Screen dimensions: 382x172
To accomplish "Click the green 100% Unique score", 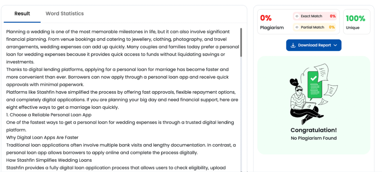I will click(356, 18).
